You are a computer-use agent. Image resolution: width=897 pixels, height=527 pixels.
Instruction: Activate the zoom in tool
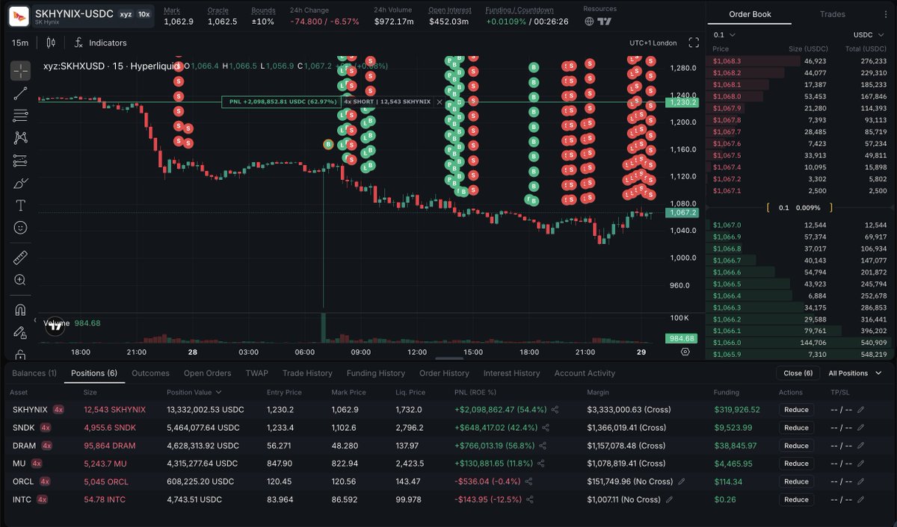tap(21, 280)
